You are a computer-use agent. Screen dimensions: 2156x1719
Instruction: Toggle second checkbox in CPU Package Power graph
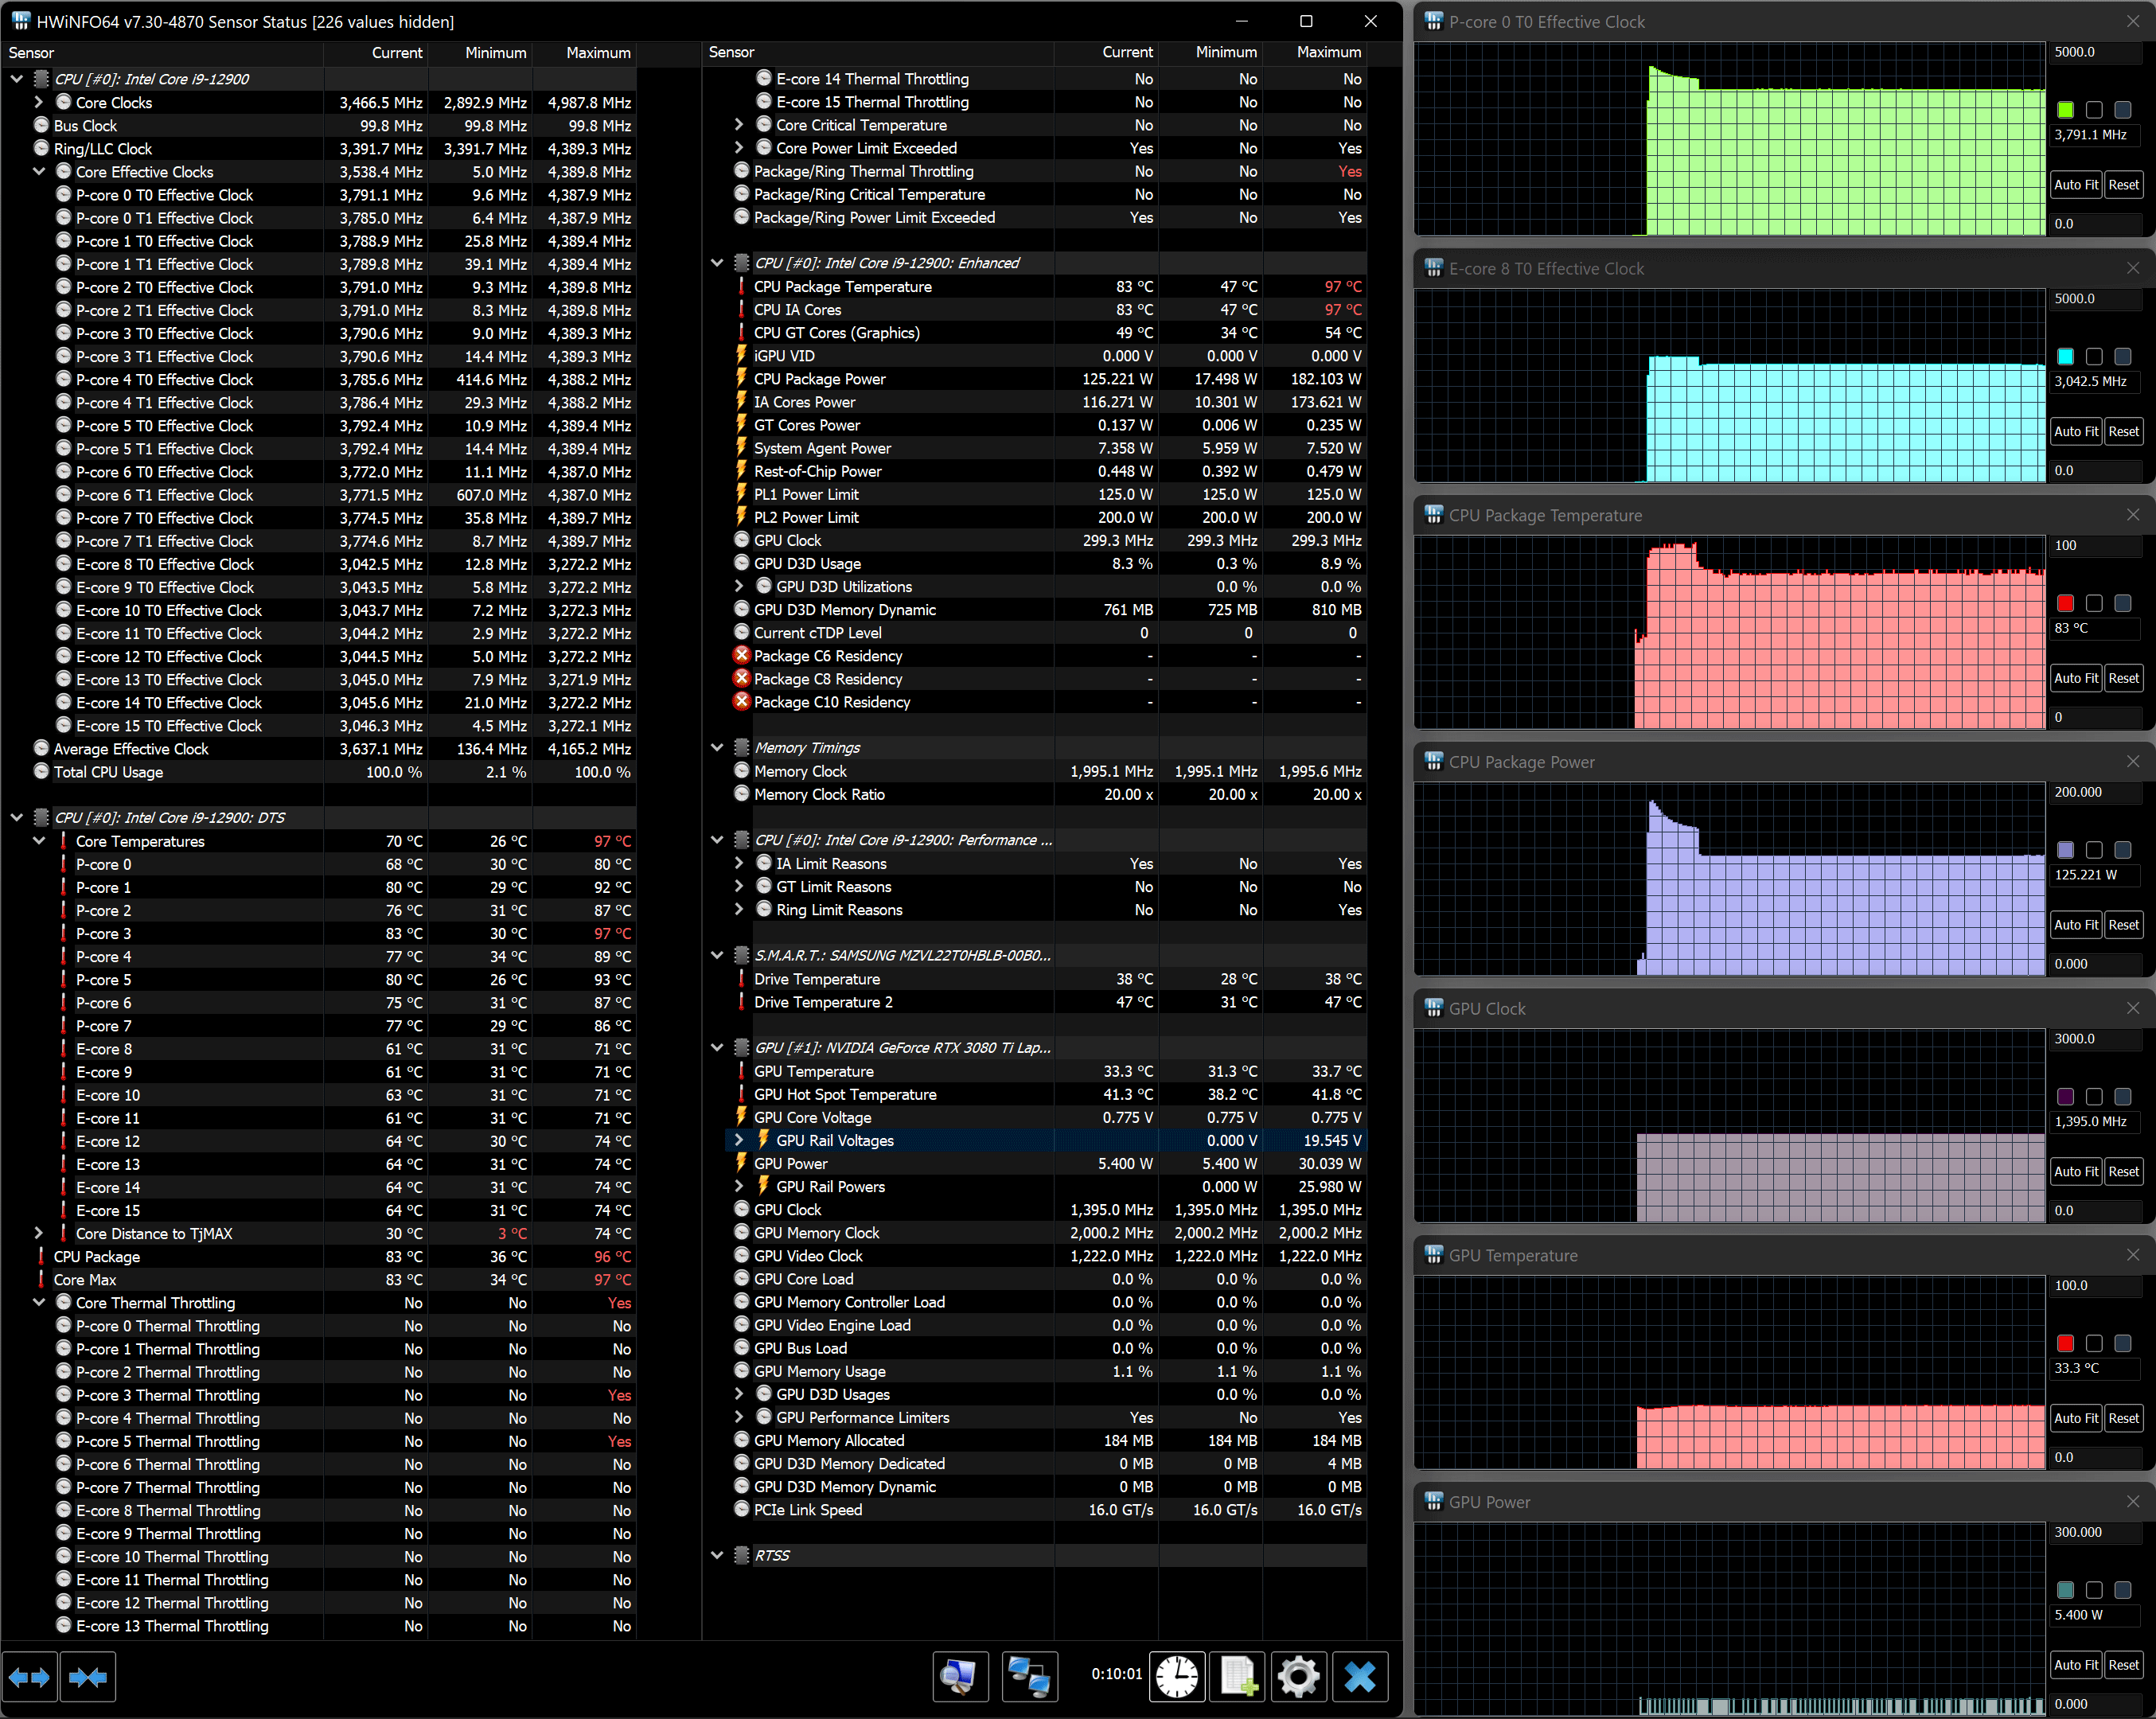click(2094, 850)
